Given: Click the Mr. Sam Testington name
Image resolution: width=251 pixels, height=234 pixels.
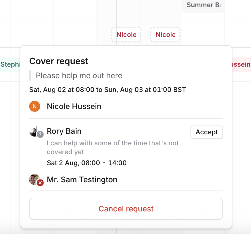Looking at the screenshot, I should click(82, 179).
